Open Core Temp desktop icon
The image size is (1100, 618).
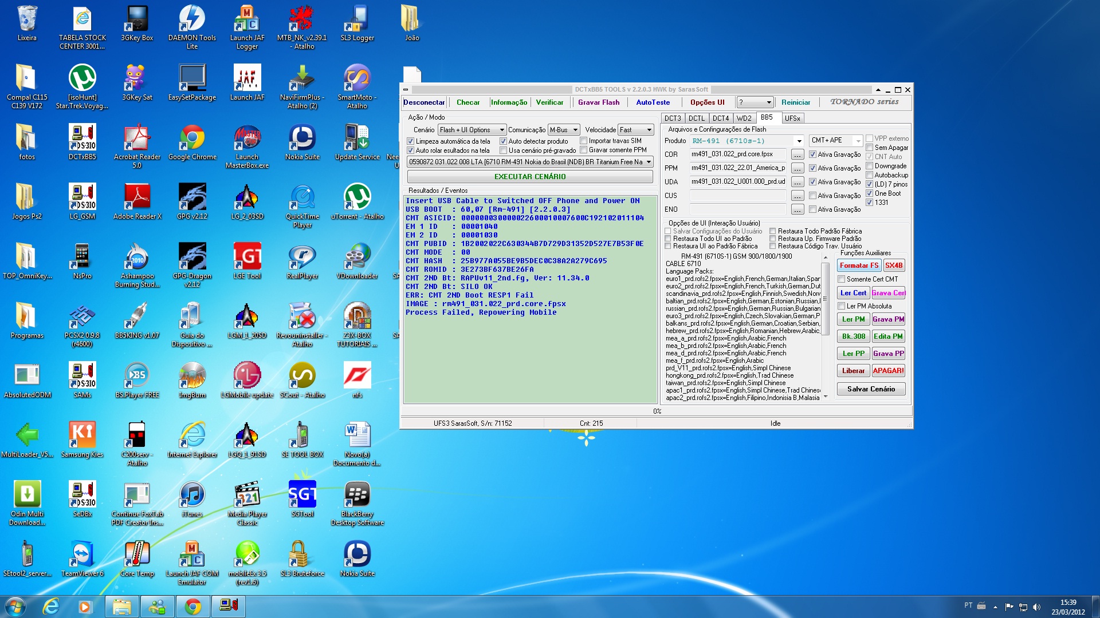pyautogui.click(x=137, y=559)
